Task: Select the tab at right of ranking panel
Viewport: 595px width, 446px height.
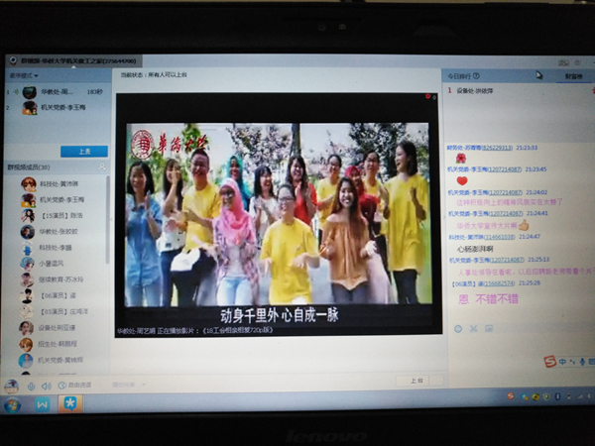Action: pos(572,75)
